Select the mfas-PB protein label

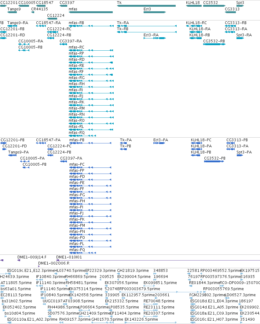[77, 140]
